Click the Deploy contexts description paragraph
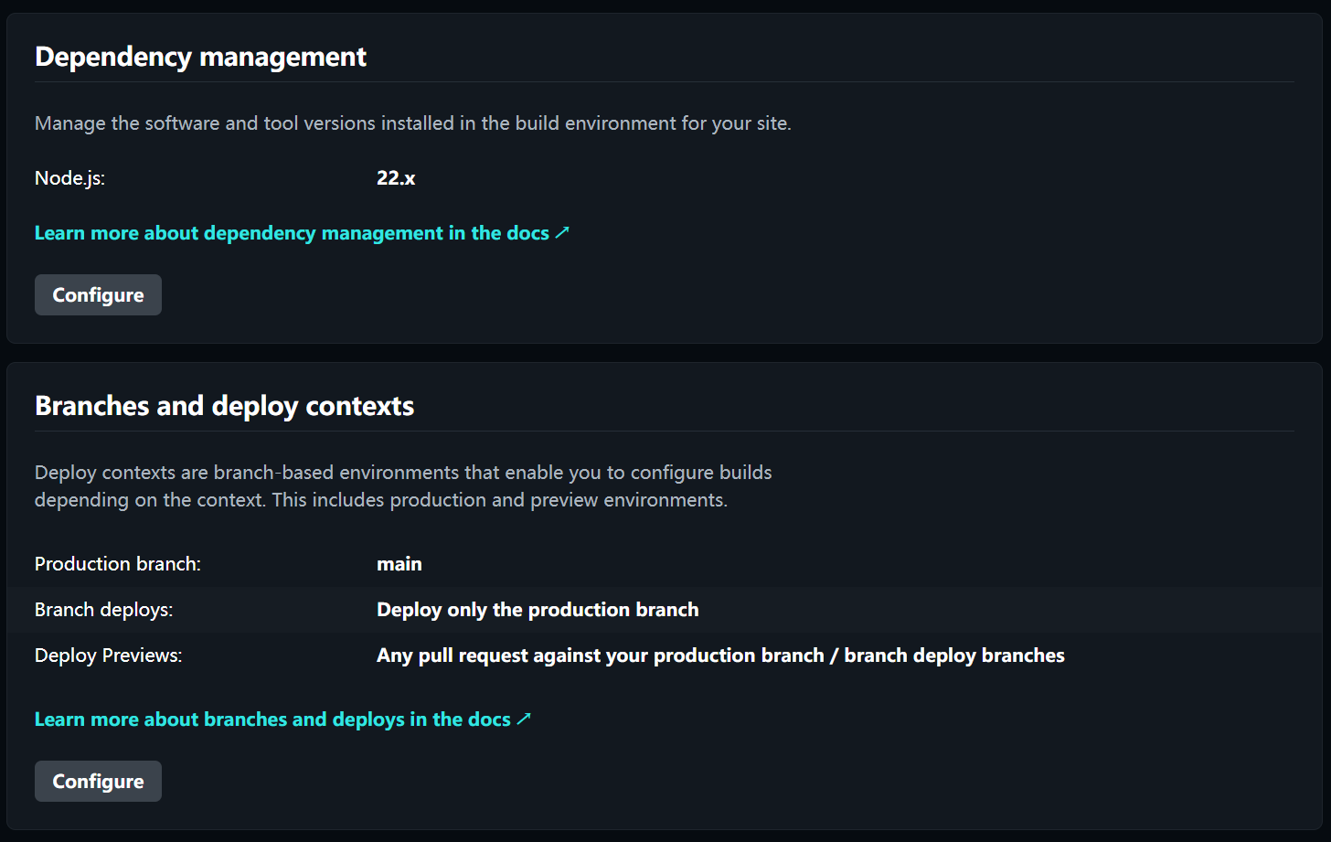This screenshot has height=842, width=1331. (402, 486)
